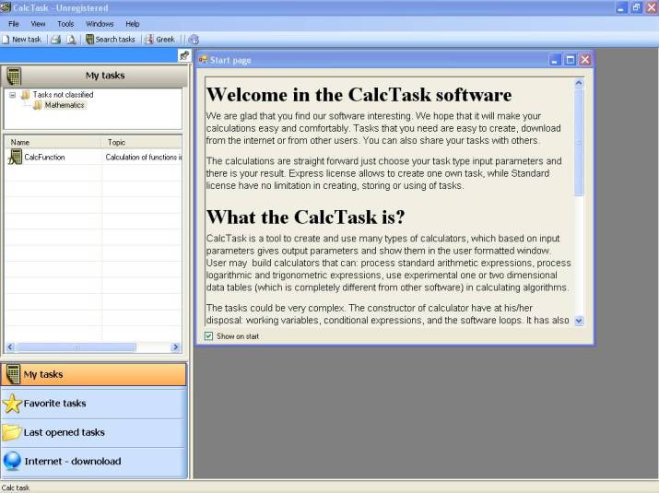Image resolution: width=659 pixels, height=493 pixels.
Task: Click the New task toolbar button
Action: 22,40
